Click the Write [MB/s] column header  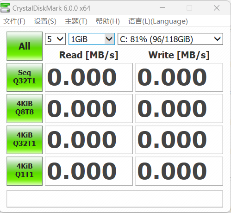179,55
